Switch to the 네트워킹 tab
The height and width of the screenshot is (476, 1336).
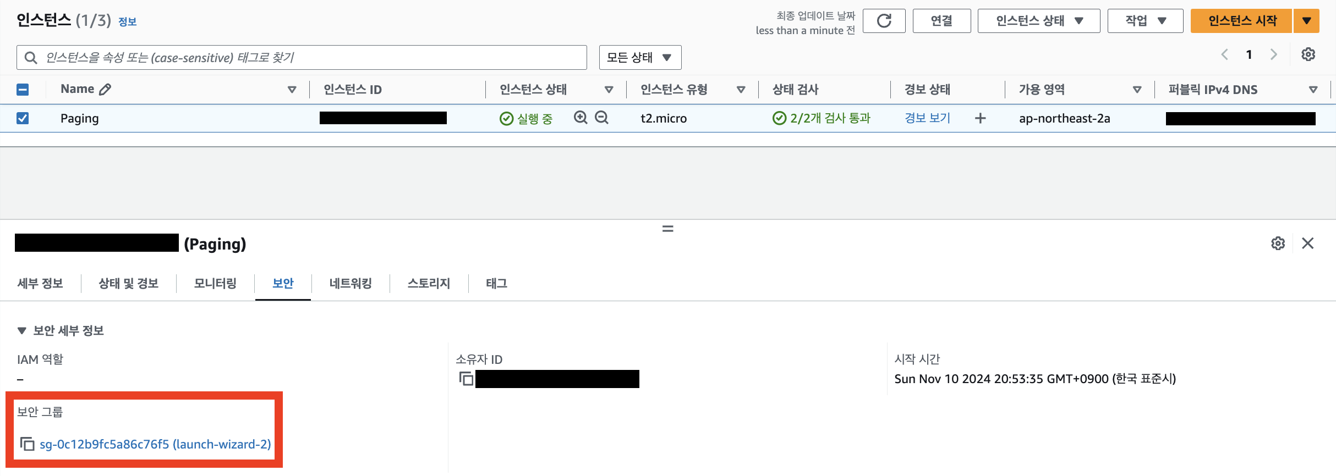point(350,284)
